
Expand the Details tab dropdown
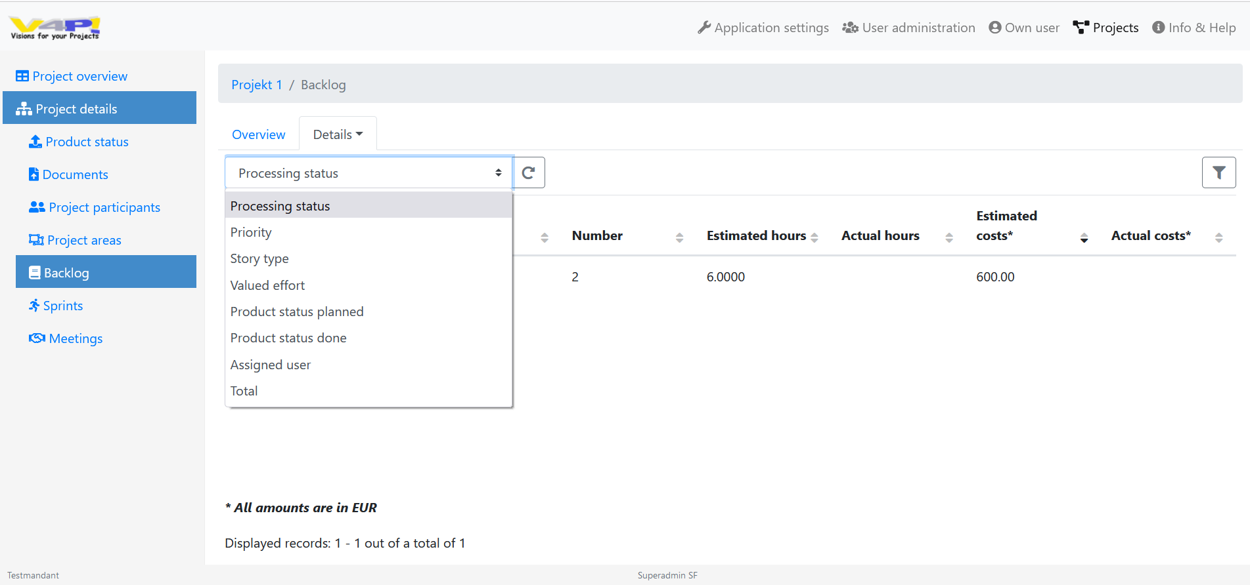pyautogui.click(x=338, y=134)
